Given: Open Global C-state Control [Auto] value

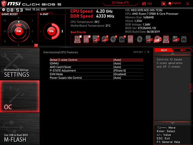Looking at the screenshot, I should pos(117,60).
